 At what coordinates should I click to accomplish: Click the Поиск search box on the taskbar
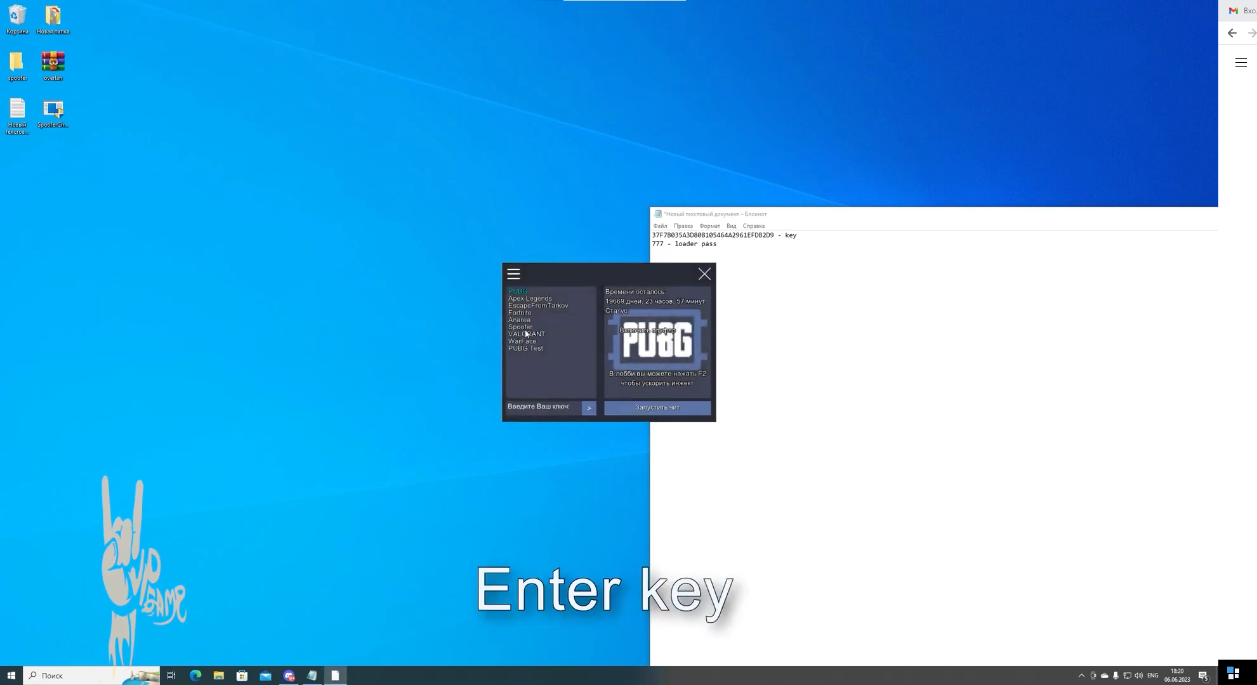coord(82,675)
